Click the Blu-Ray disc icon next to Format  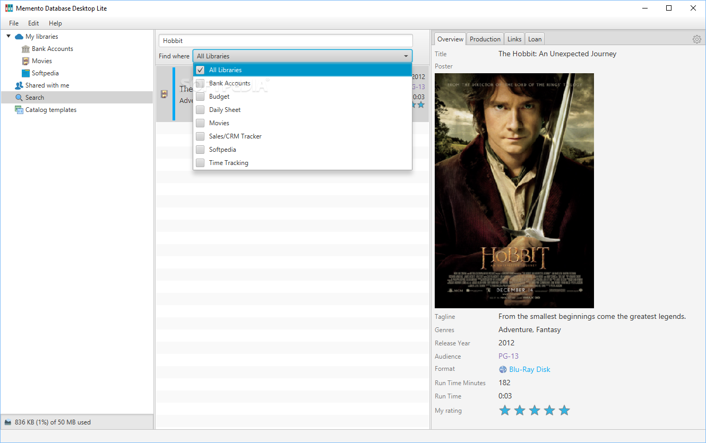pyautogui.click(x=503, y=369)
